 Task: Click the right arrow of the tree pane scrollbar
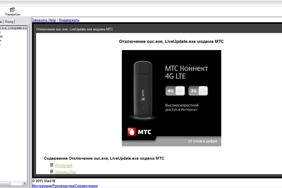pyautogui.click(x=25, y=183)
